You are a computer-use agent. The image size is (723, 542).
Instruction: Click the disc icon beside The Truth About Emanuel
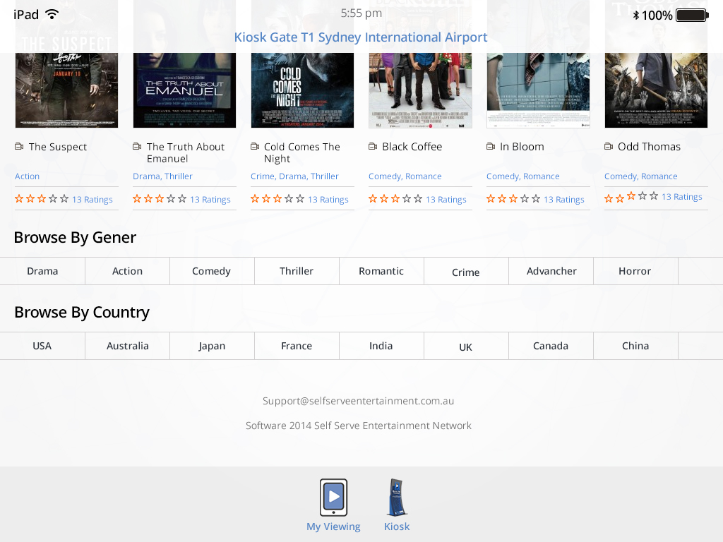(136, 146)
